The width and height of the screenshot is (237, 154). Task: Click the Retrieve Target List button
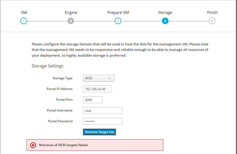tap(99, 132)
